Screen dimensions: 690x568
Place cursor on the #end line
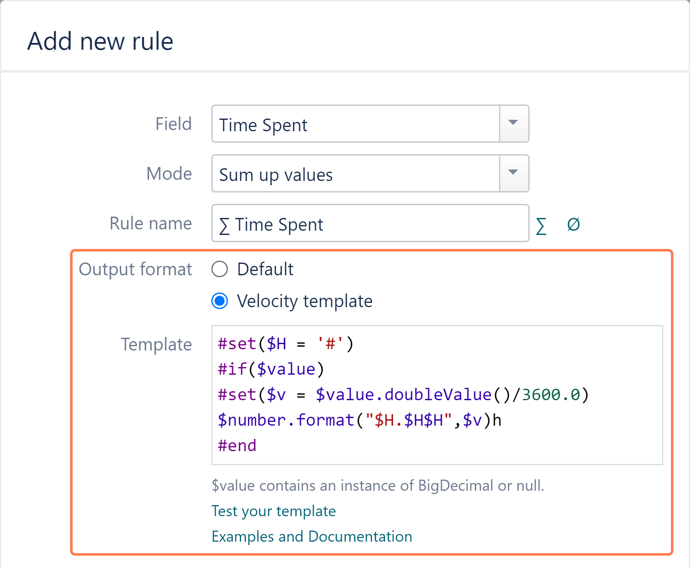coord(237,446)
